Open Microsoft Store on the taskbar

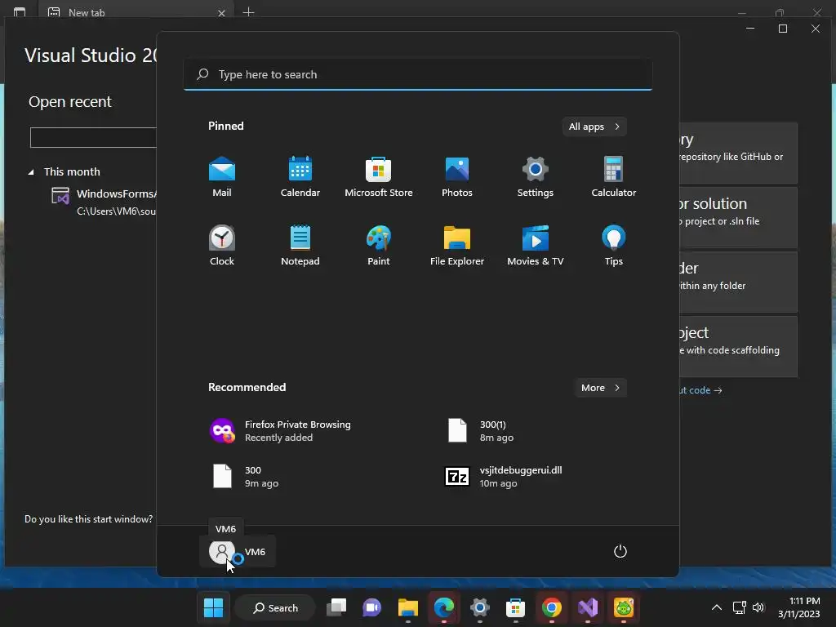click(516, 607)
